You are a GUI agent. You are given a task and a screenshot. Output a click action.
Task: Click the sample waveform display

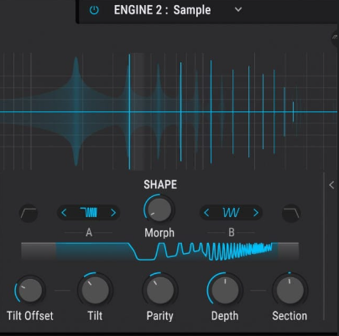coord(169,111)
